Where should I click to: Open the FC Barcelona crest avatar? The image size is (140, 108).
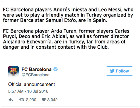[13, 72]
